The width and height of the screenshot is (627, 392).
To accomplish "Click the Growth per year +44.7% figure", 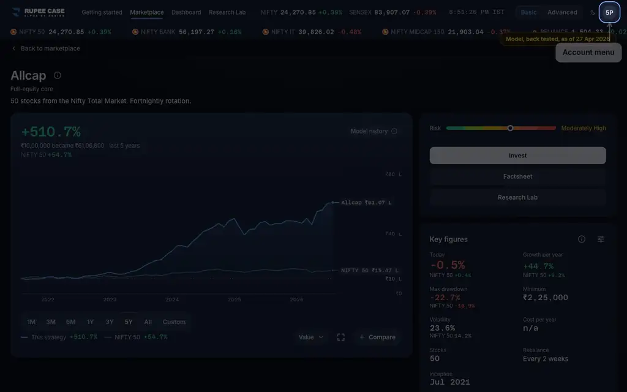I will click(538, 266).
